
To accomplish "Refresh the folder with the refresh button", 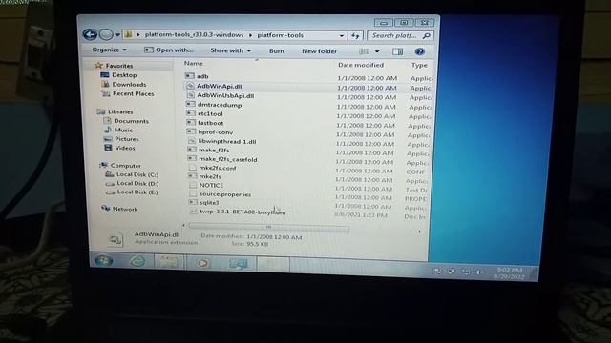I will pyautogui.click(x=355, y=36).
